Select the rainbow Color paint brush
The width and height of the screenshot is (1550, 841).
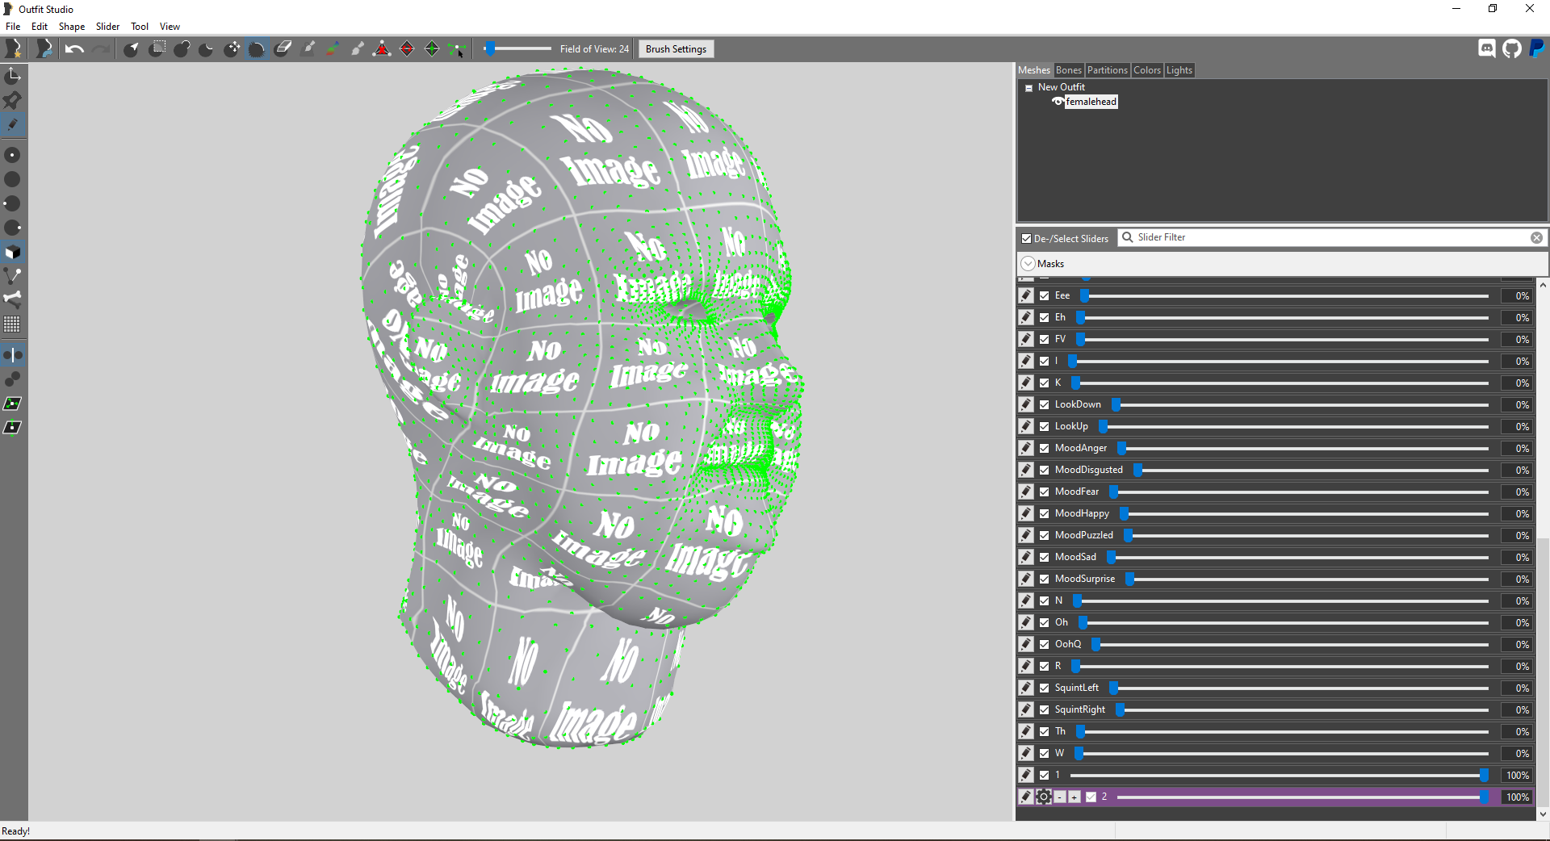pos(333,49)
